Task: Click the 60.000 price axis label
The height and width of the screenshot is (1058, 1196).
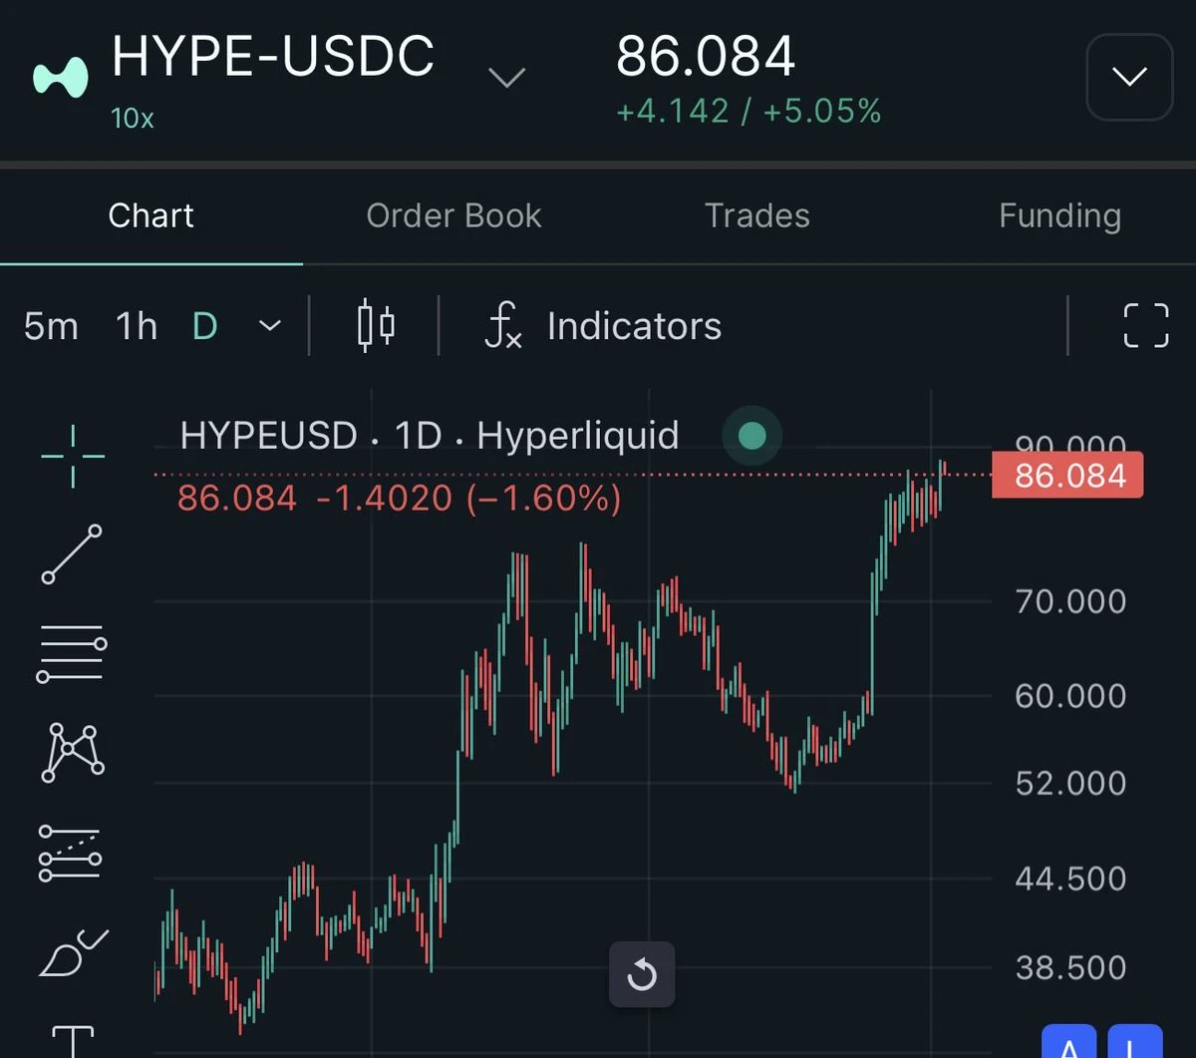Action: (1070, 695)
